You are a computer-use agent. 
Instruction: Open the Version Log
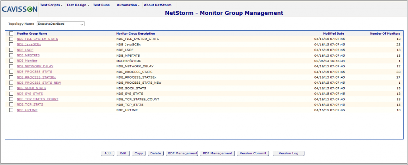click(288, 153)
